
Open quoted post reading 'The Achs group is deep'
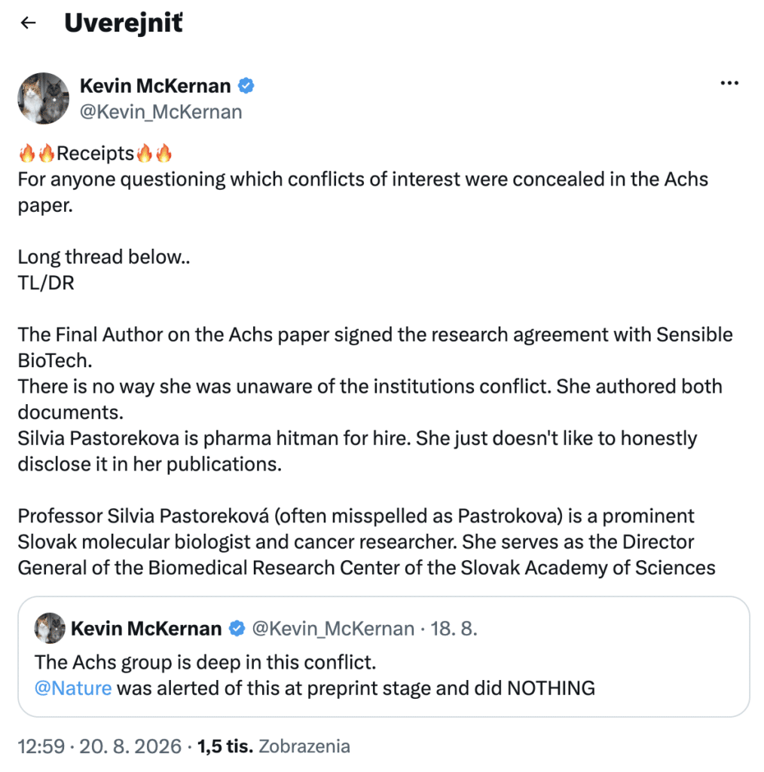tap(384, 657)
